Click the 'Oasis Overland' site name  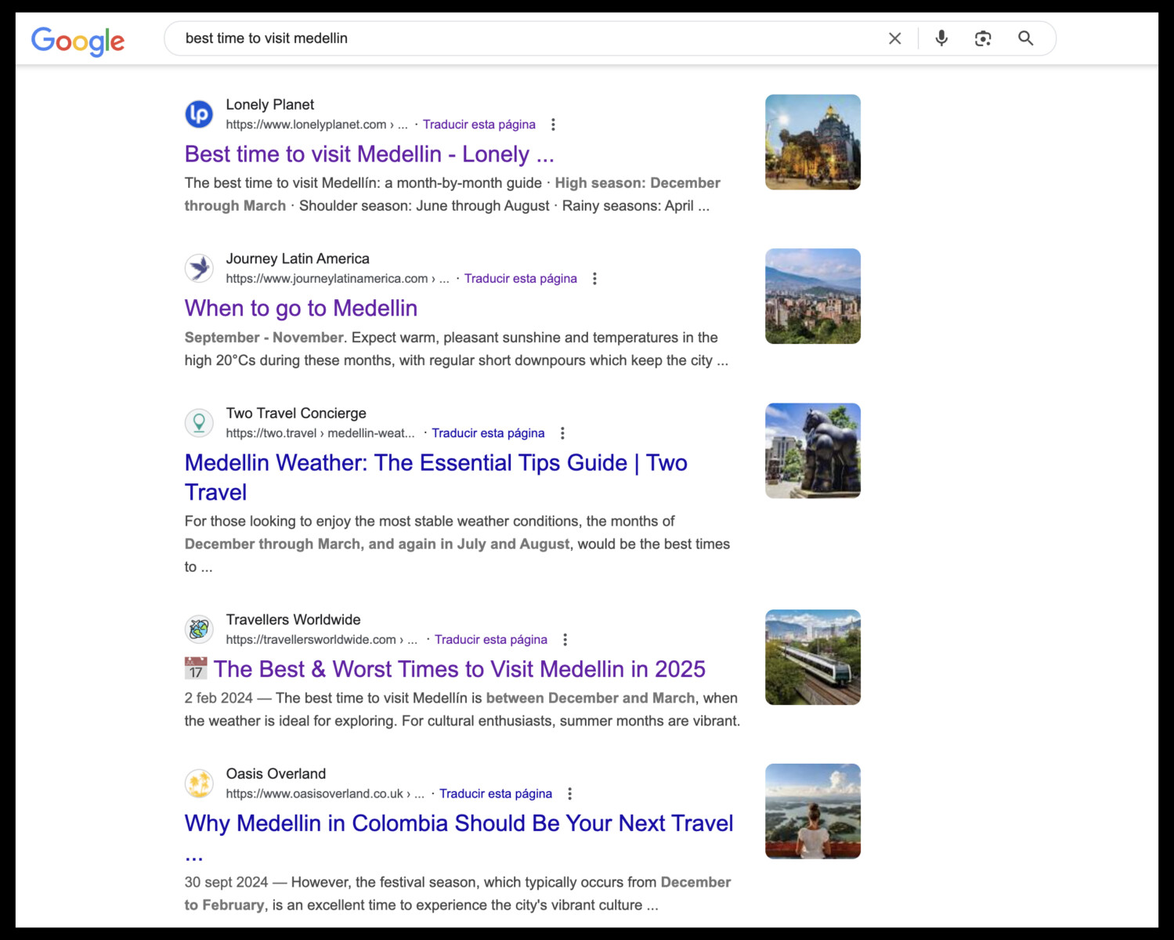(x=276, y=774)
